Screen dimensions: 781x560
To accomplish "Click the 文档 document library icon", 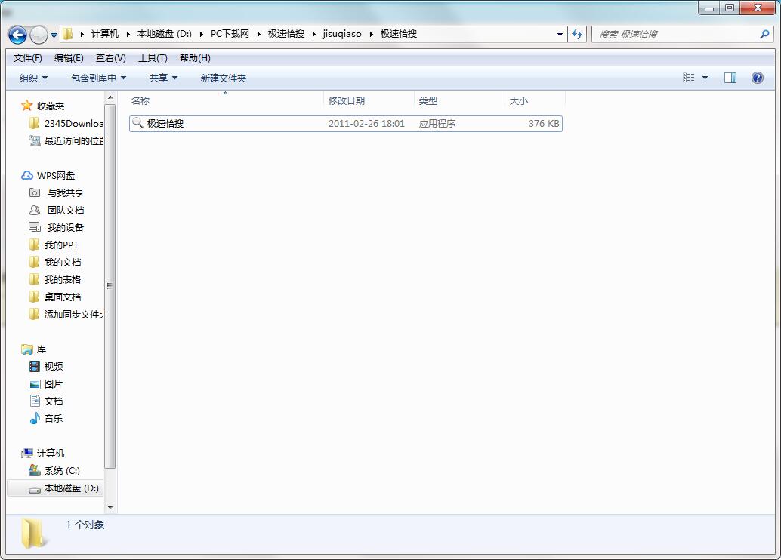I will 35,401.
